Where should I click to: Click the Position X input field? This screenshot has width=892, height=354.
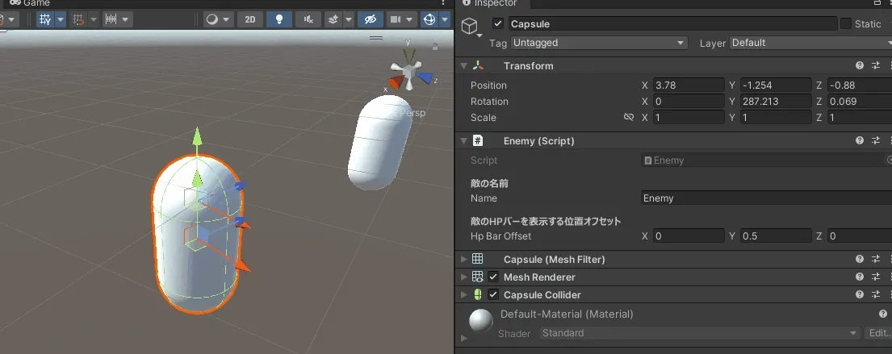coord(689,85)
